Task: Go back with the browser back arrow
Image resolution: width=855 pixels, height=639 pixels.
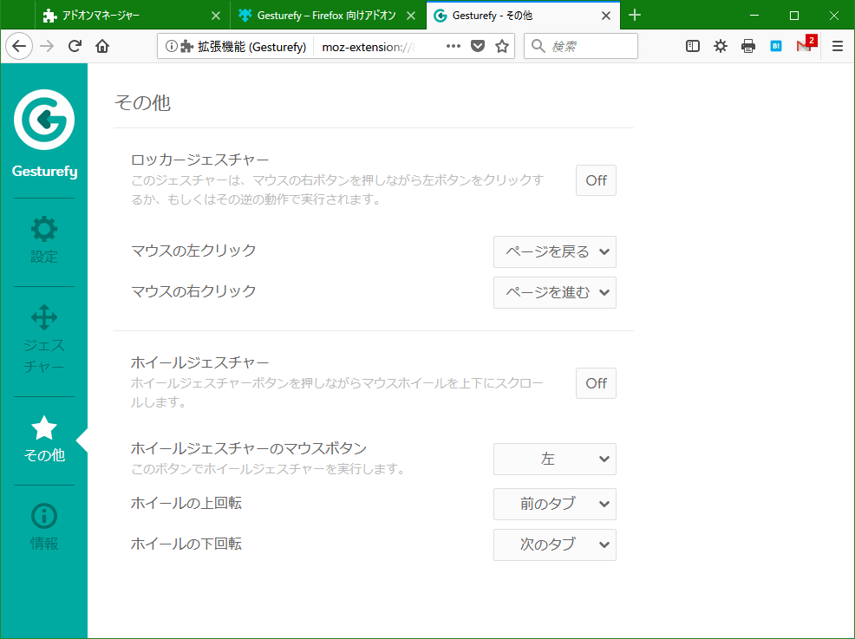Action: (x=19, y=46)
